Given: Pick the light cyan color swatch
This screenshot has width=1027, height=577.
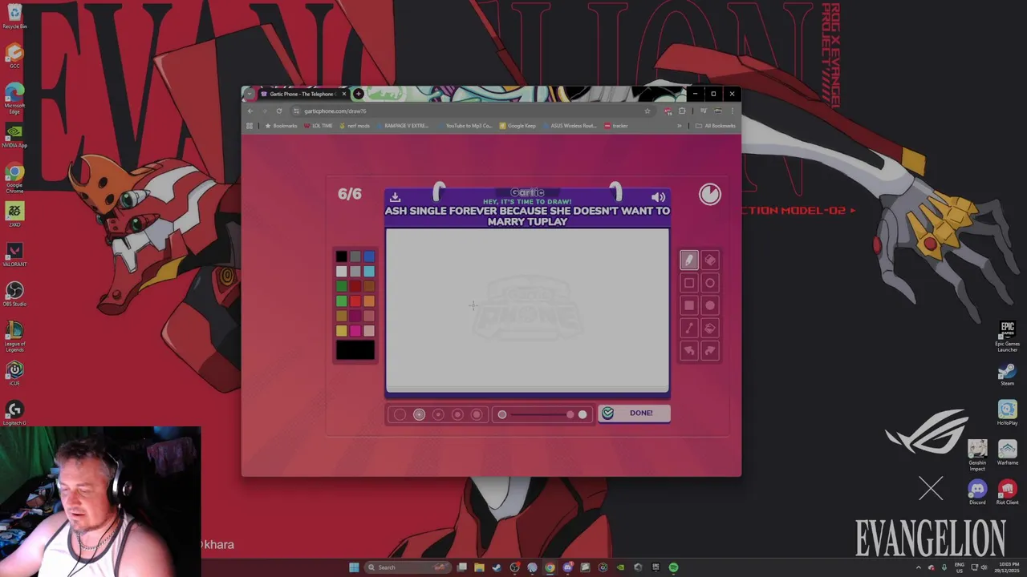Looking at the screenshot, I should (369, 272).
